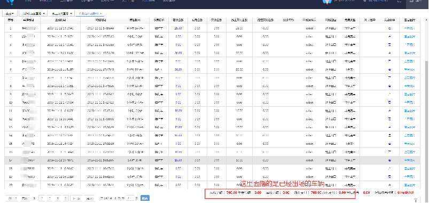Click the first-page button in pagination
The image size is (429, 203).
point(25,198)
